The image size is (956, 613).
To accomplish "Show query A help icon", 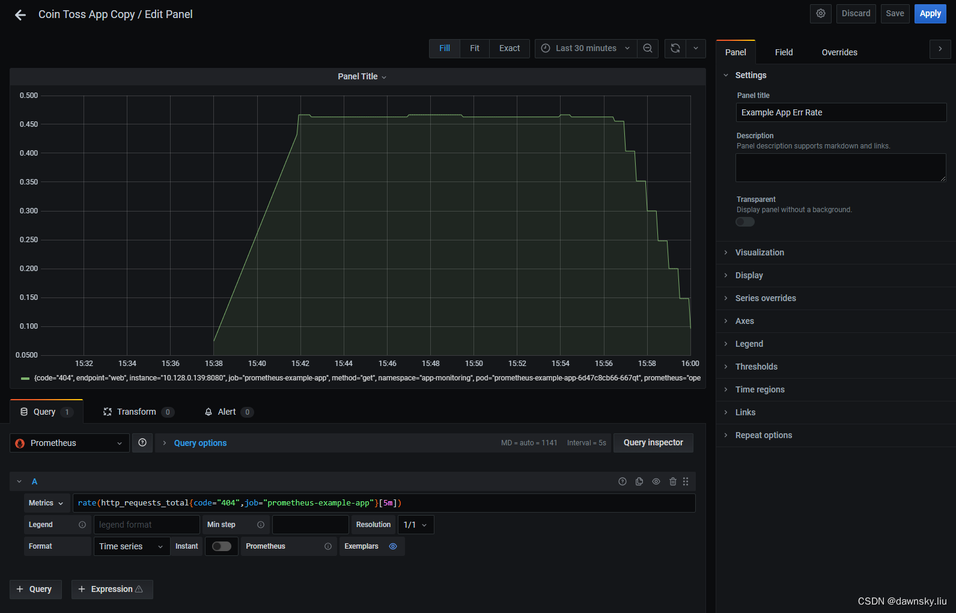I will coord(623,481).
